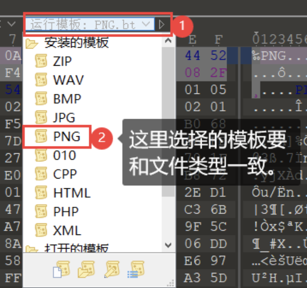This screenshot has height=288, width=307.
Task: Open the 运行模板: PNG.bt dropdown
Action: click(145, 24)
